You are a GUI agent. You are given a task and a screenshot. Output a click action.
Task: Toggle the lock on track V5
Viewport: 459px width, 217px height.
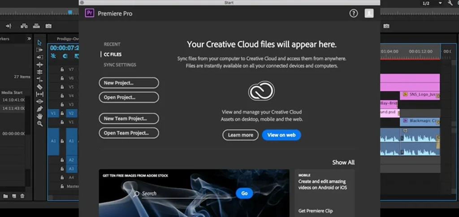click(x=62, y=87)
